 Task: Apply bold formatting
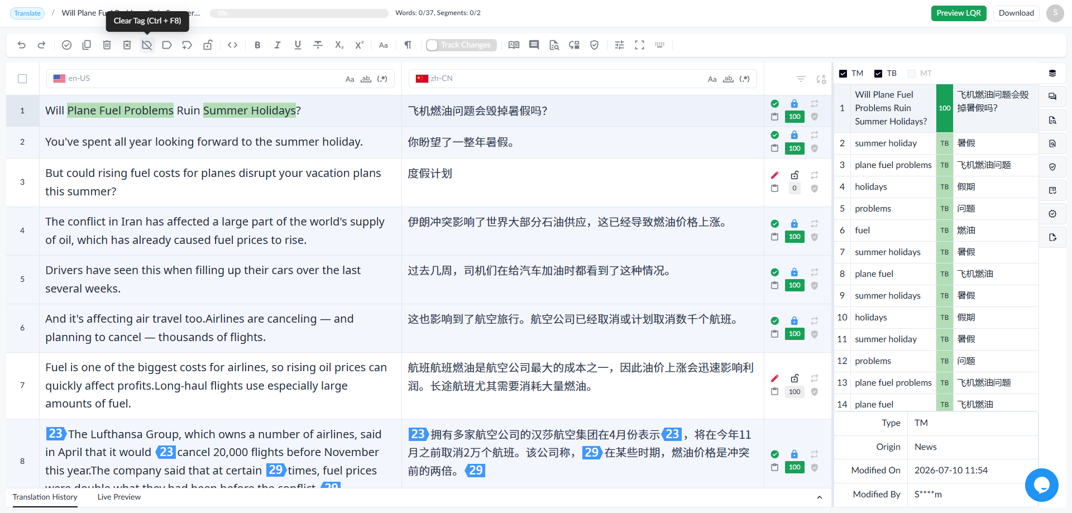[x=257, y=45]
